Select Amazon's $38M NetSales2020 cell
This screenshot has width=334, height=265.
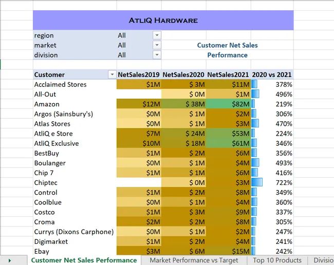(183, 104)
